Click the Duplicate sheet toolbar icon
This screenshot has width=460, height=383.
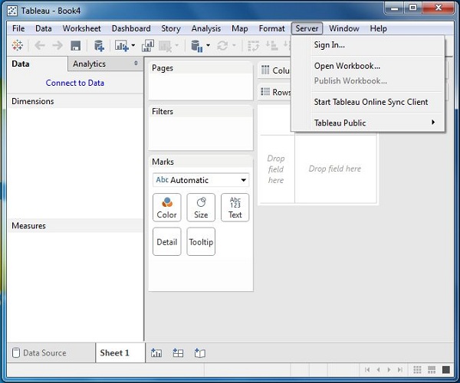148,46
